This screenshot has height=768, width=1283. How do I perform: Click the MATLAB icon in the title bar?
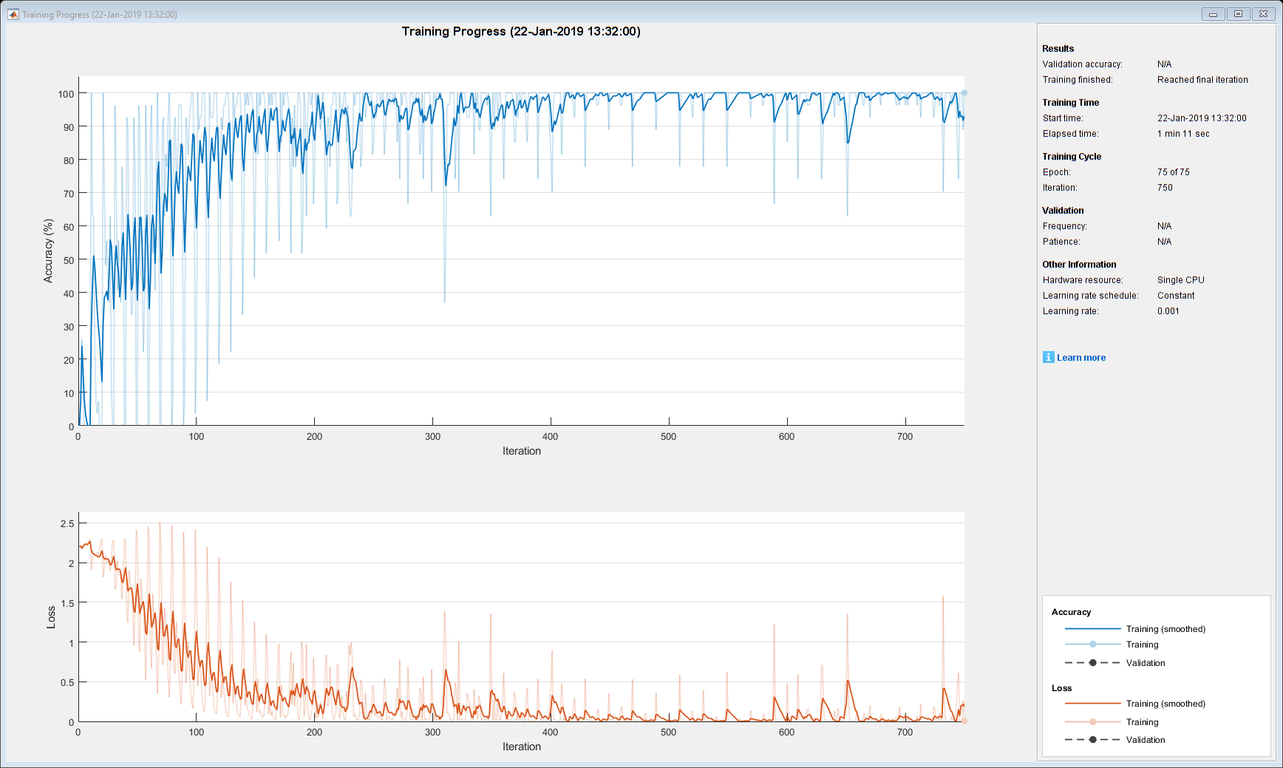[13, 14]
